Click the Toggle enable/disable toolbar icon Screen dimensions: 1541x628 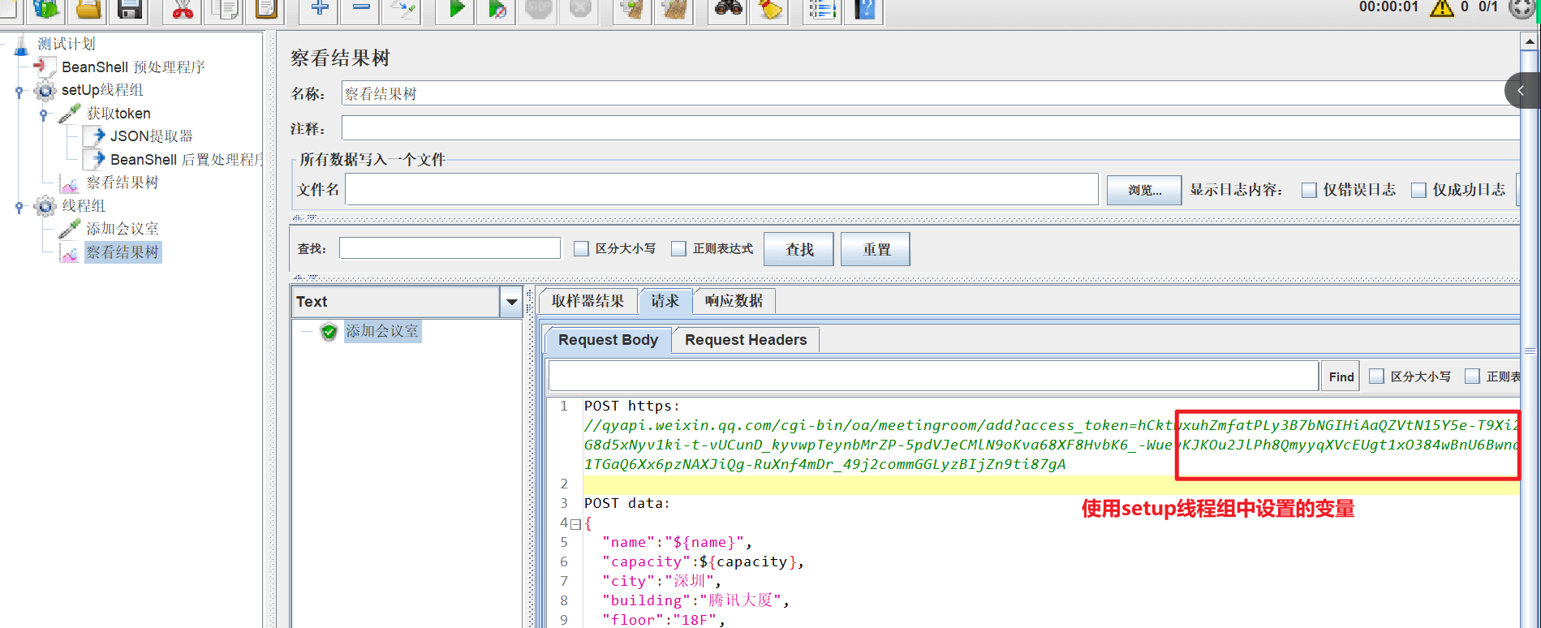pos(402,9)
